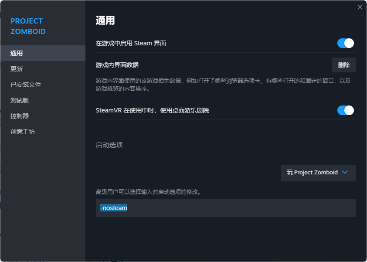Toggle SteamVR 使用桌面游乐剧院 switch

click(346, 110)
